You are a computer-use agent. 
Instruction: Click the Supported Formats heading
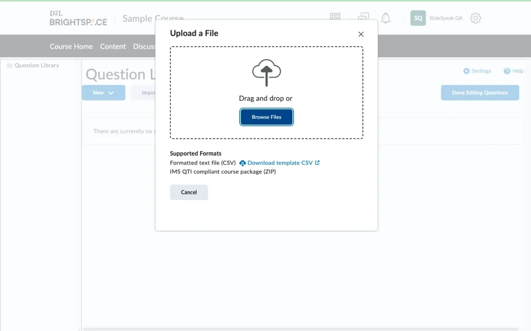[195, 153]
